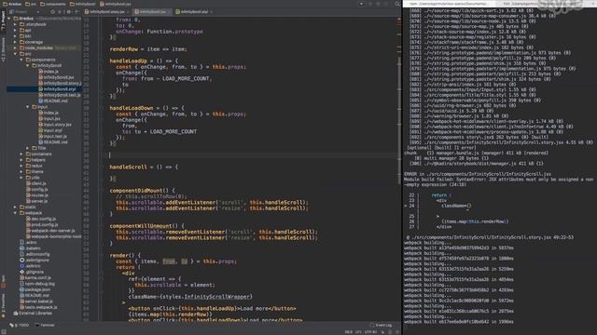Expand the coverage folder
597x335 pixels.
[x=15, y=42]
